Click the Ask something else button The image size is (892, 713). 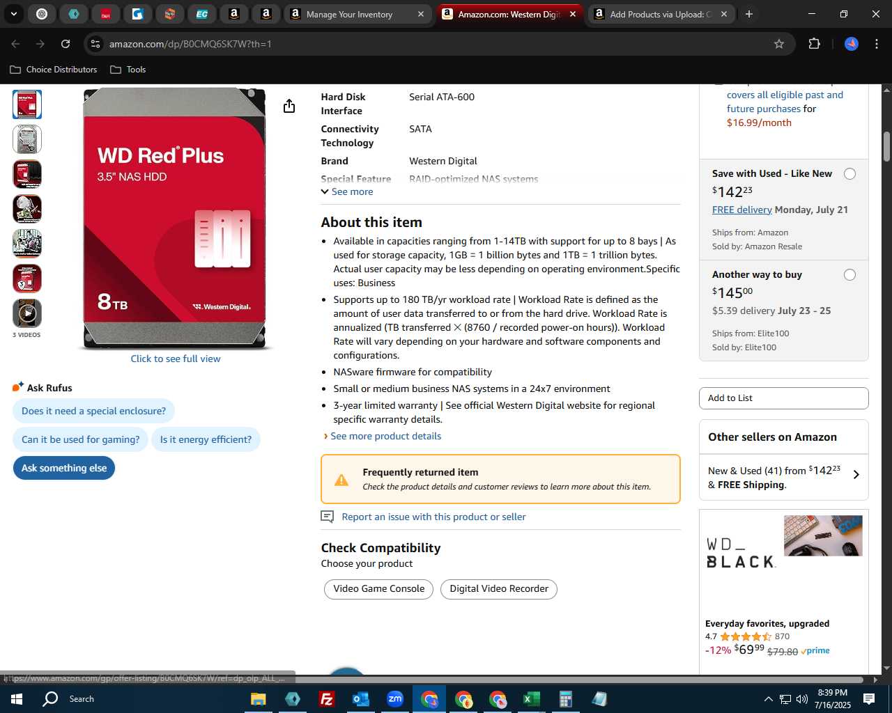click(x=64, y=468)
